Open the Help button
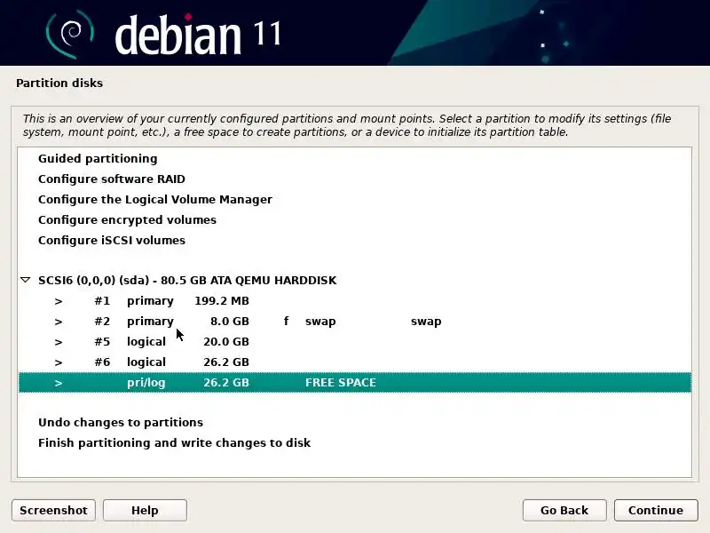This screenshot has height=533, width=710. point(145,510)
